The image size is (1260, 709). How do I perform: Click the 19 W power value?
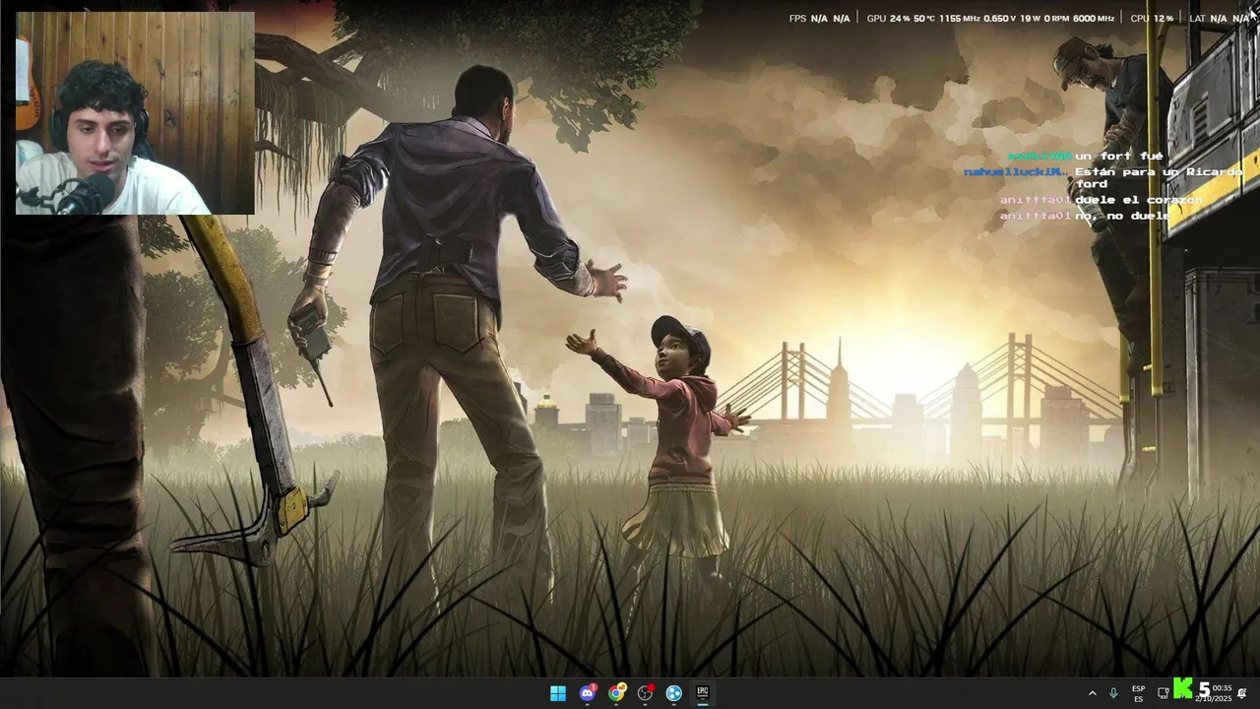(1030, 18)
